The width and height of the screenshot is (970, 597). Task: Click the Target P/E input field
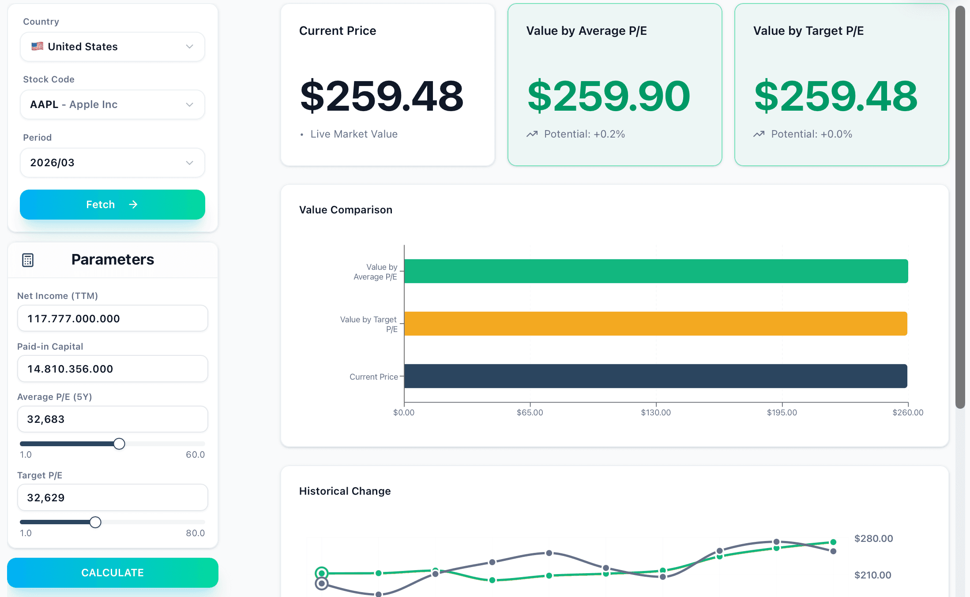pos(113,497)
